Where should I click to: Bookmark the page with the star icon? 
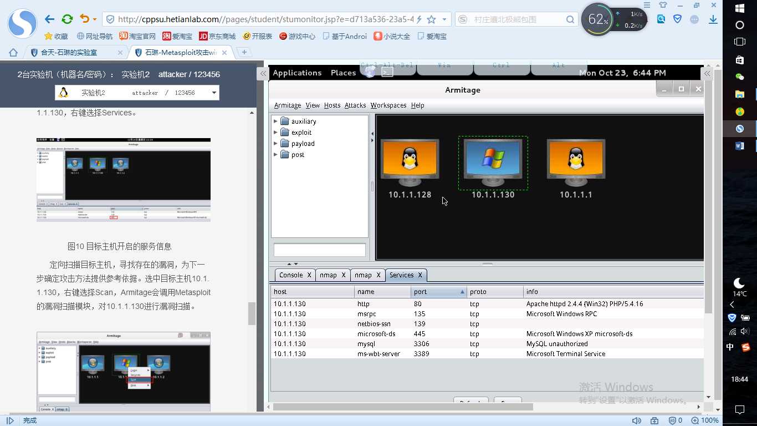coord(431,19)
